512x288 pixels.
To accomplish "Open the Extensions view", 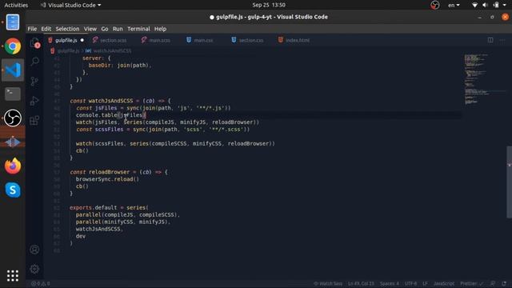I will 34,120.
